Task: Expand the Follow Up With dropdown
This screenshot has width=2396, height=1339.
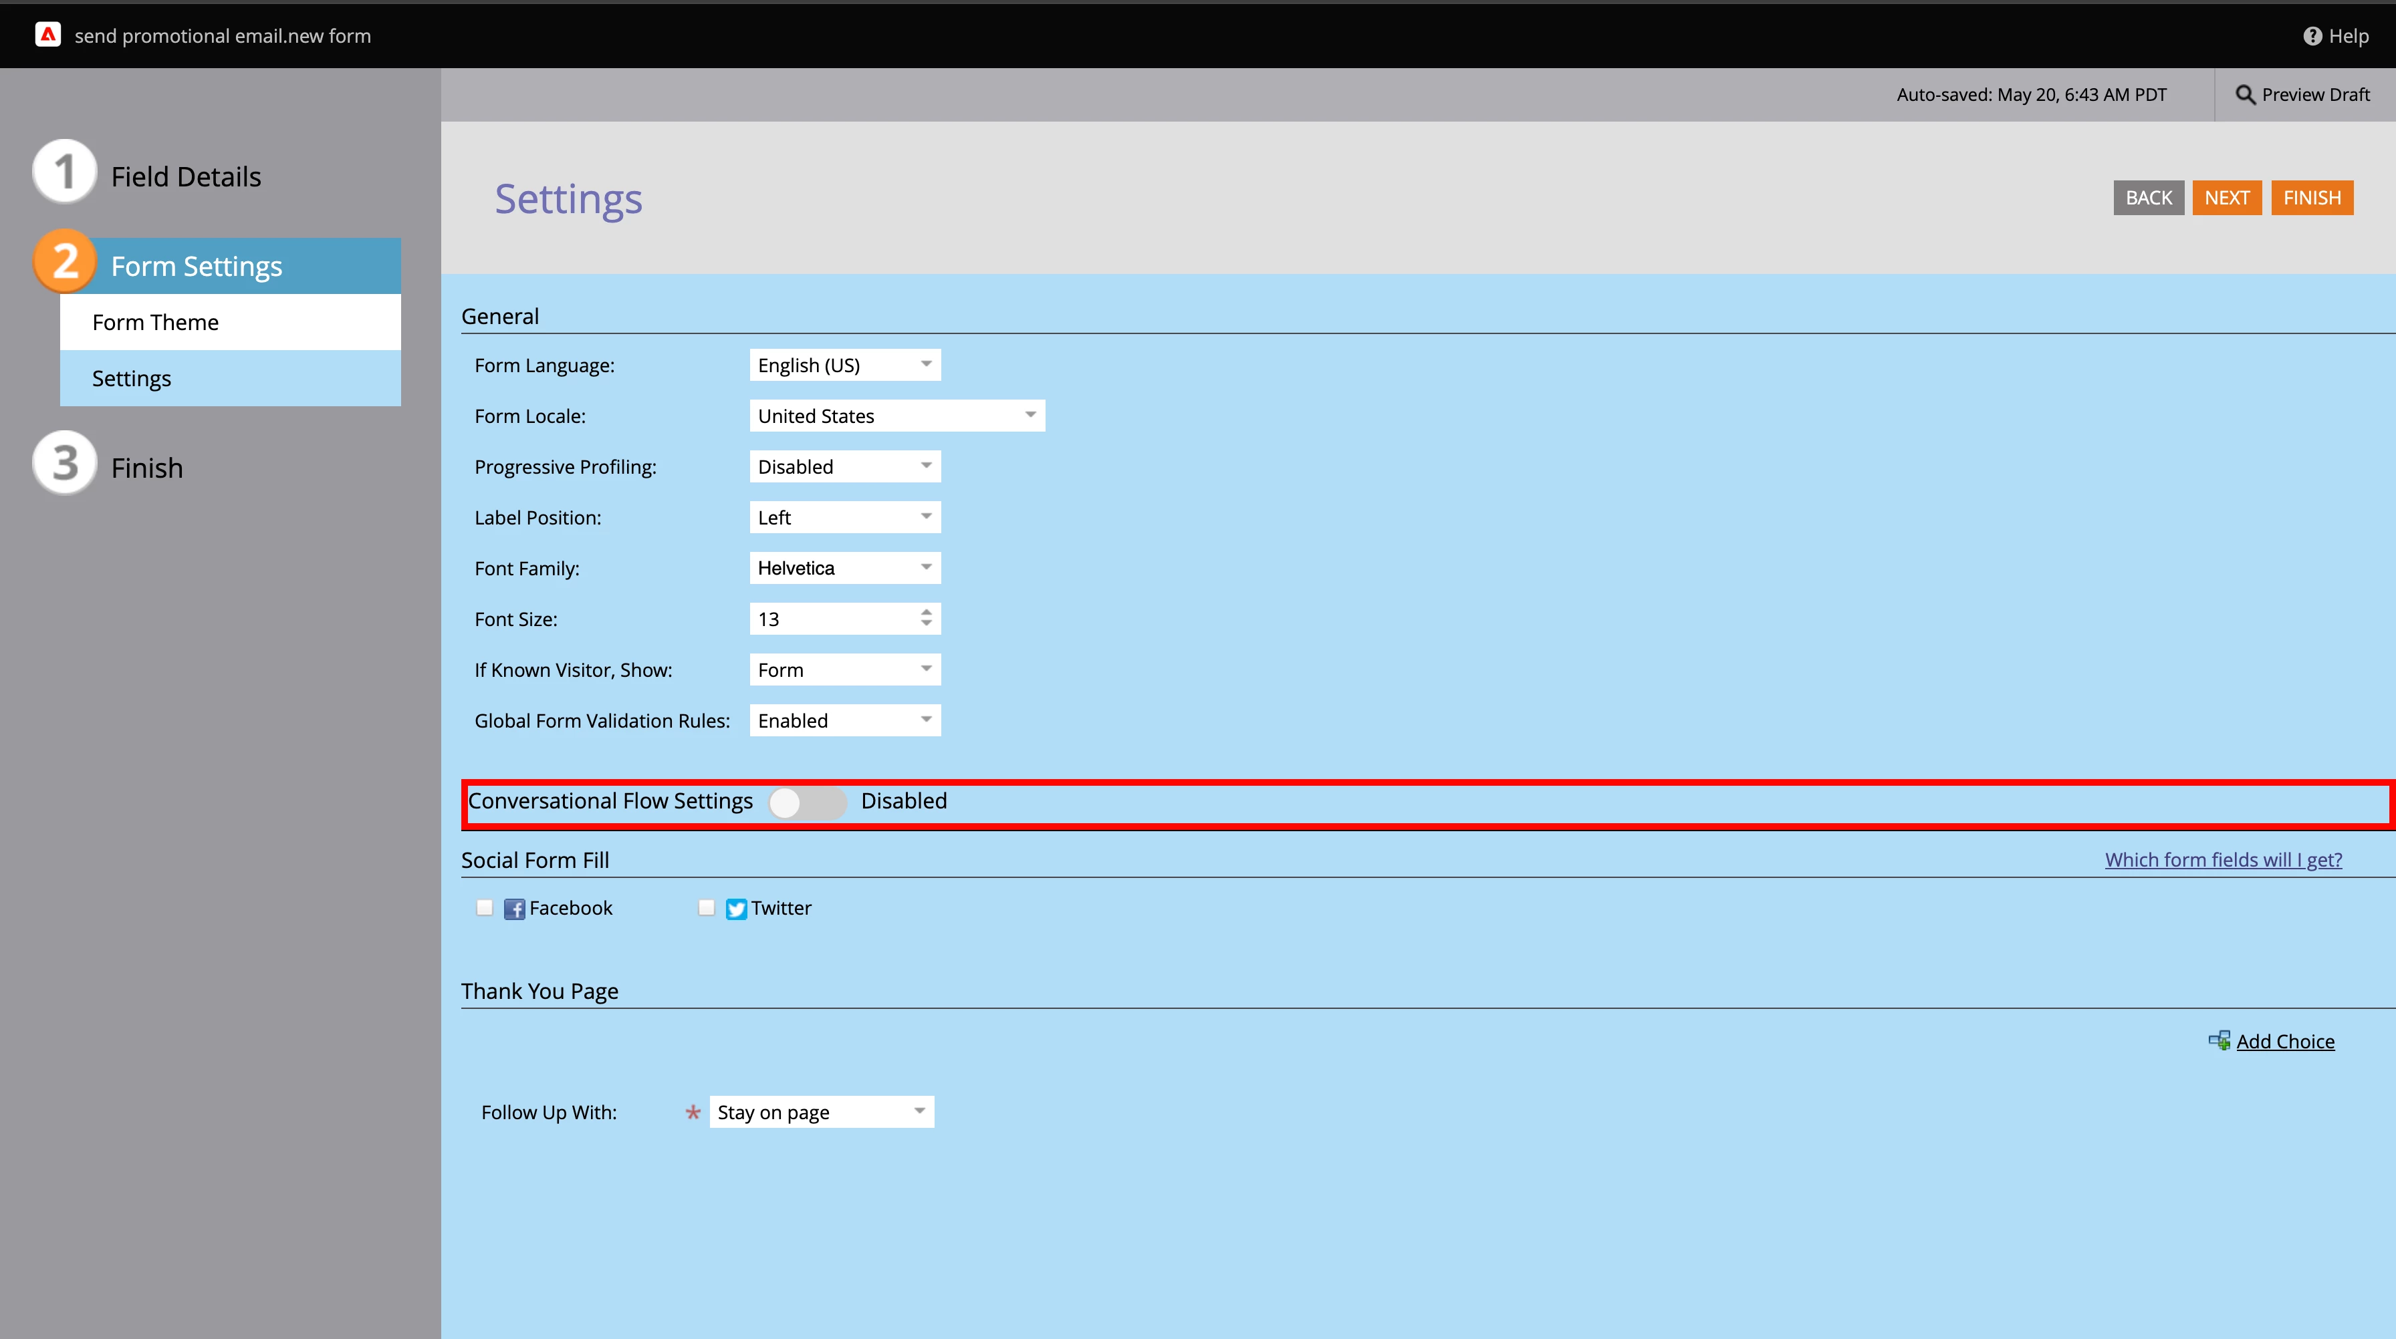Action: click(x=822, y=1111)
